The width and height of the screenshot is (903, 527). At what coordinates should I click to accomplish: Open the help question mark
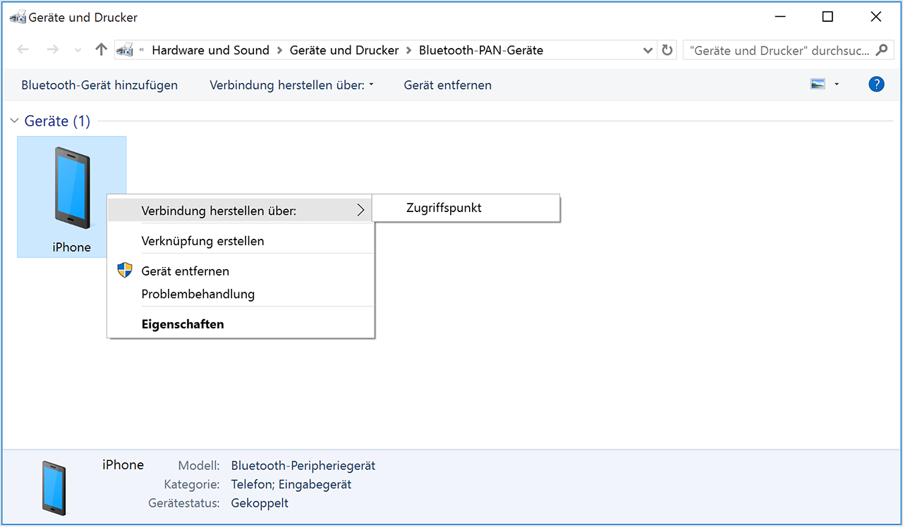(x=876, y=85)
